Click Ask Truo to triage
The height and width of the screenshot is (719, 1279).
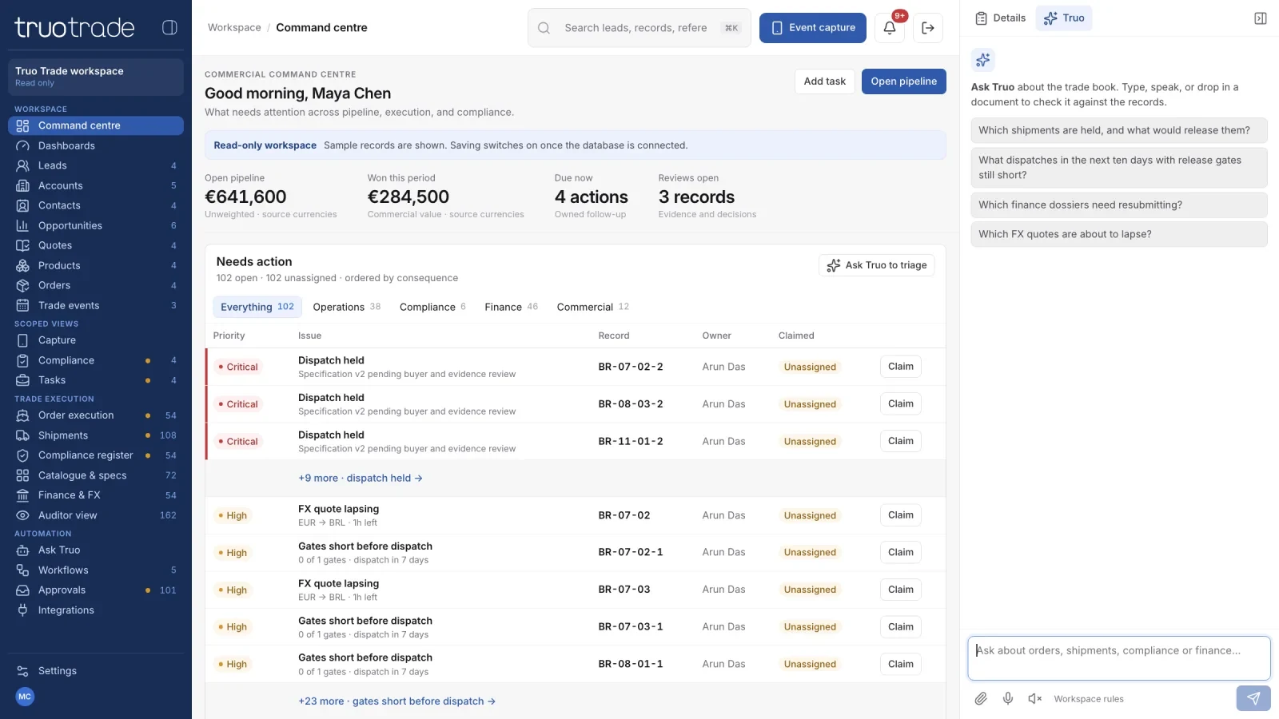(877, 265)
